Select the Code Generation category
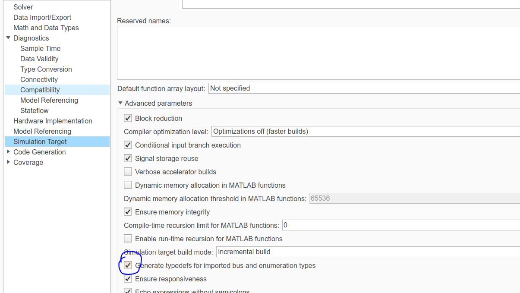This screenshot has height=293, width=520. tap(40, 152)
